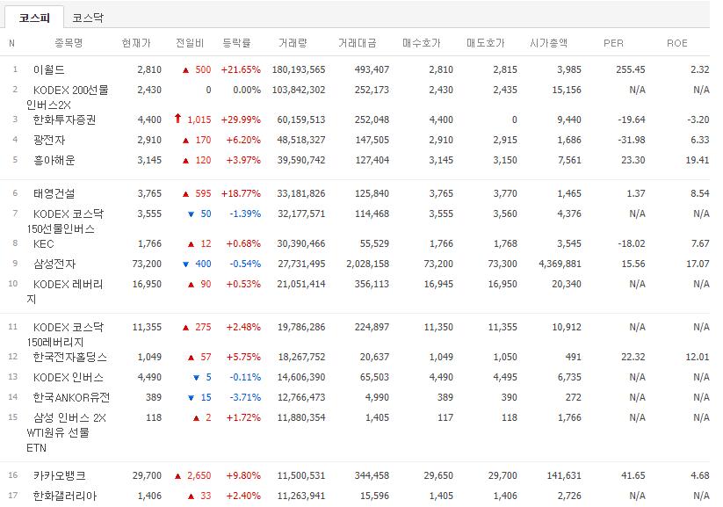Viewport: 723px width, 507px height.
Task: Click the PER column header
Action: tap(613, 43)
